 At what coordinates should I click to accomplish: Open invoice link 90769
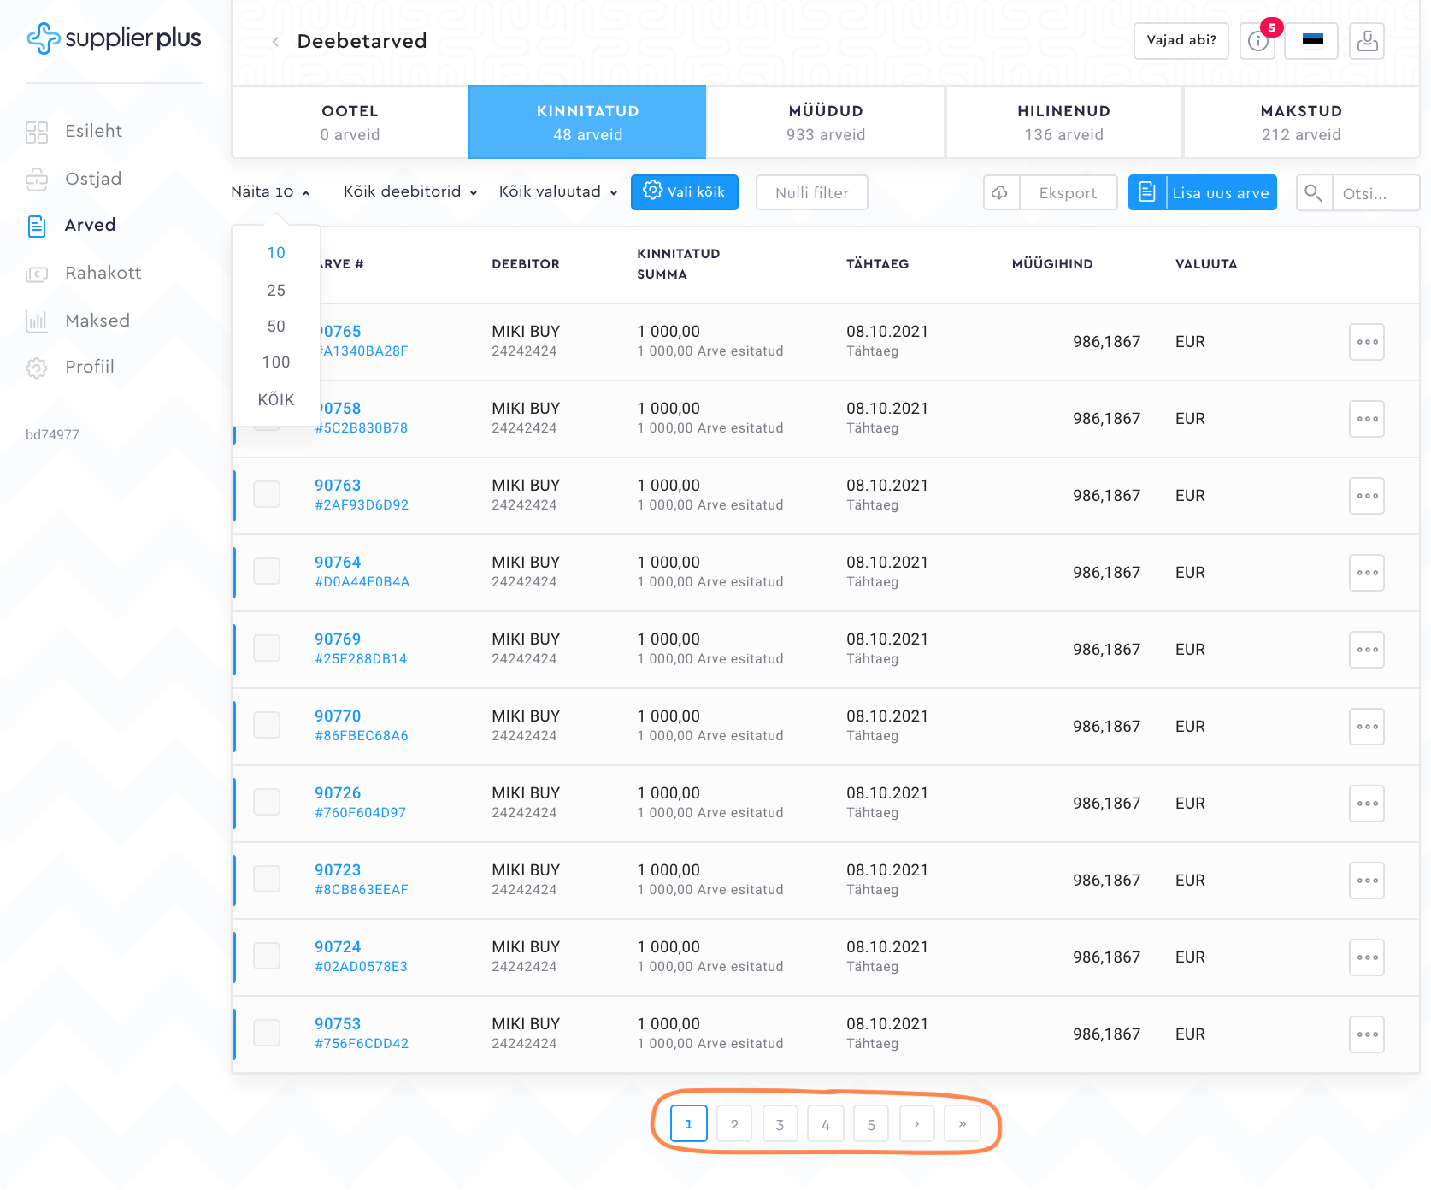tap(338, 639)
